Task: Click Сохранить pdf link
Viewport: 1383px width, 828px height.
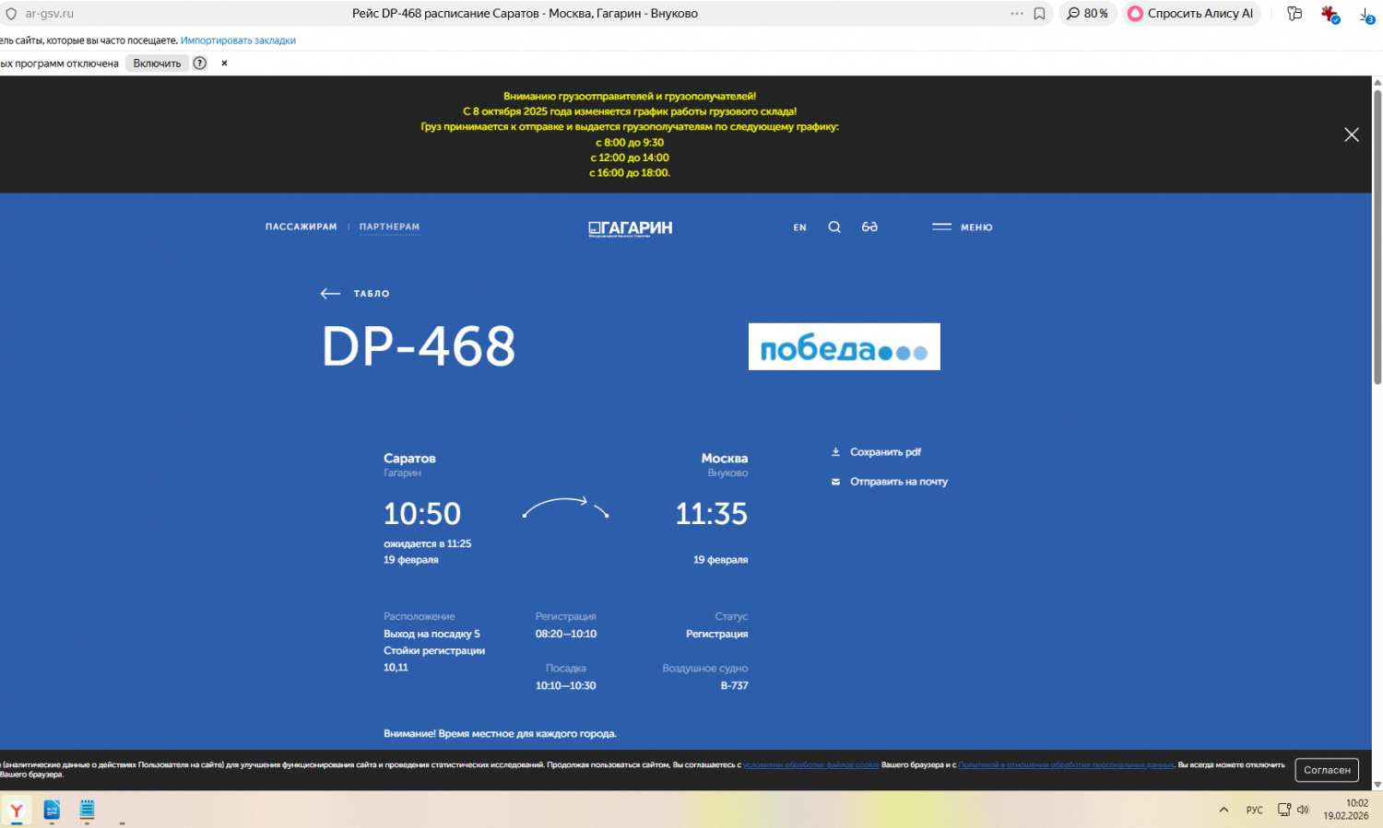Action: (x=884, y=452)
